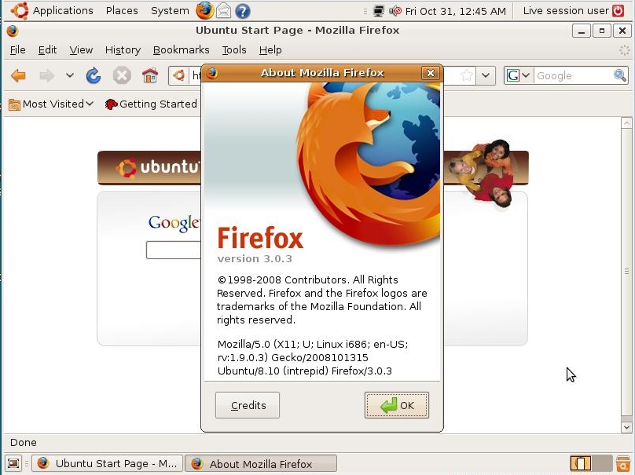Open the Edit menu

point(47,49)
